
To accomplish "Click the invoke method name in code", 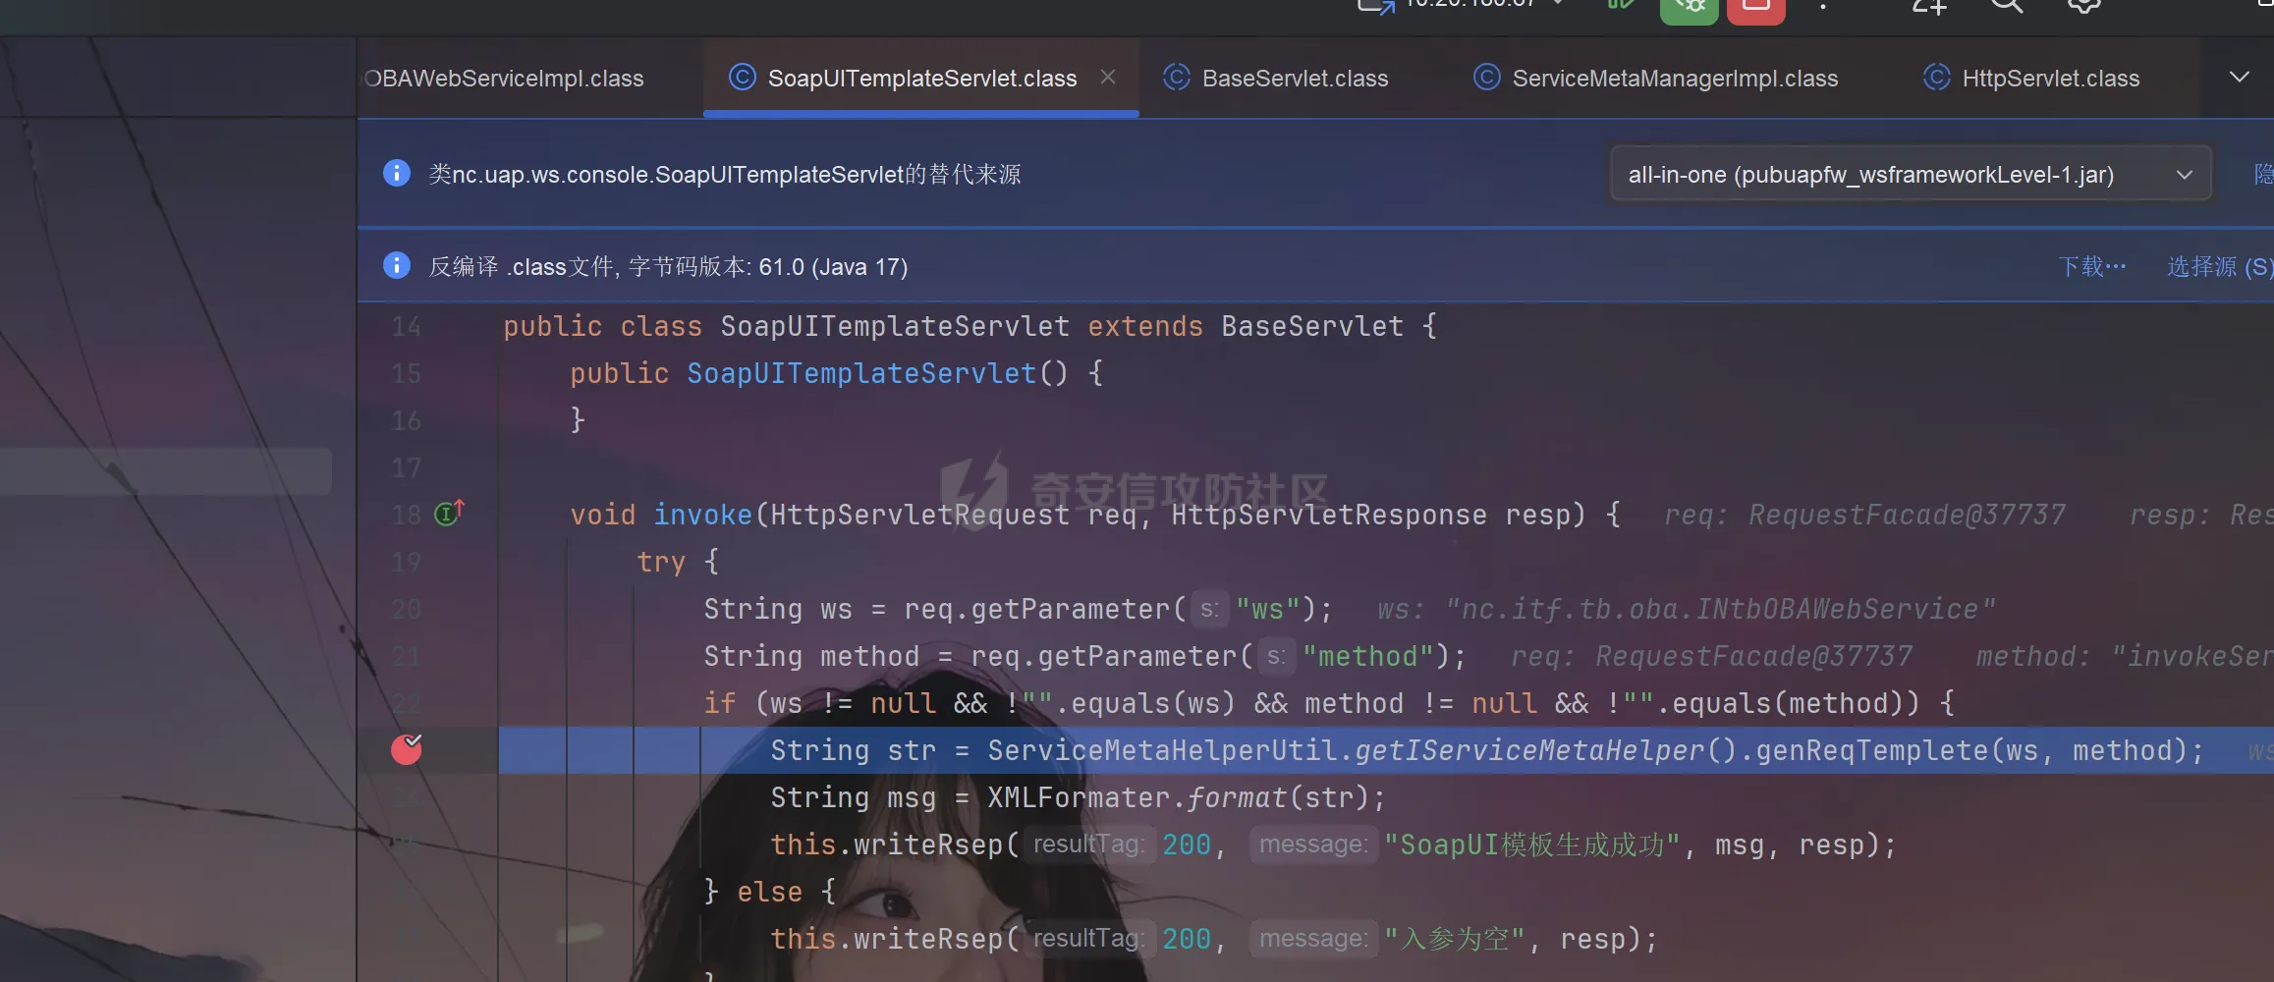I will [702, 515].
